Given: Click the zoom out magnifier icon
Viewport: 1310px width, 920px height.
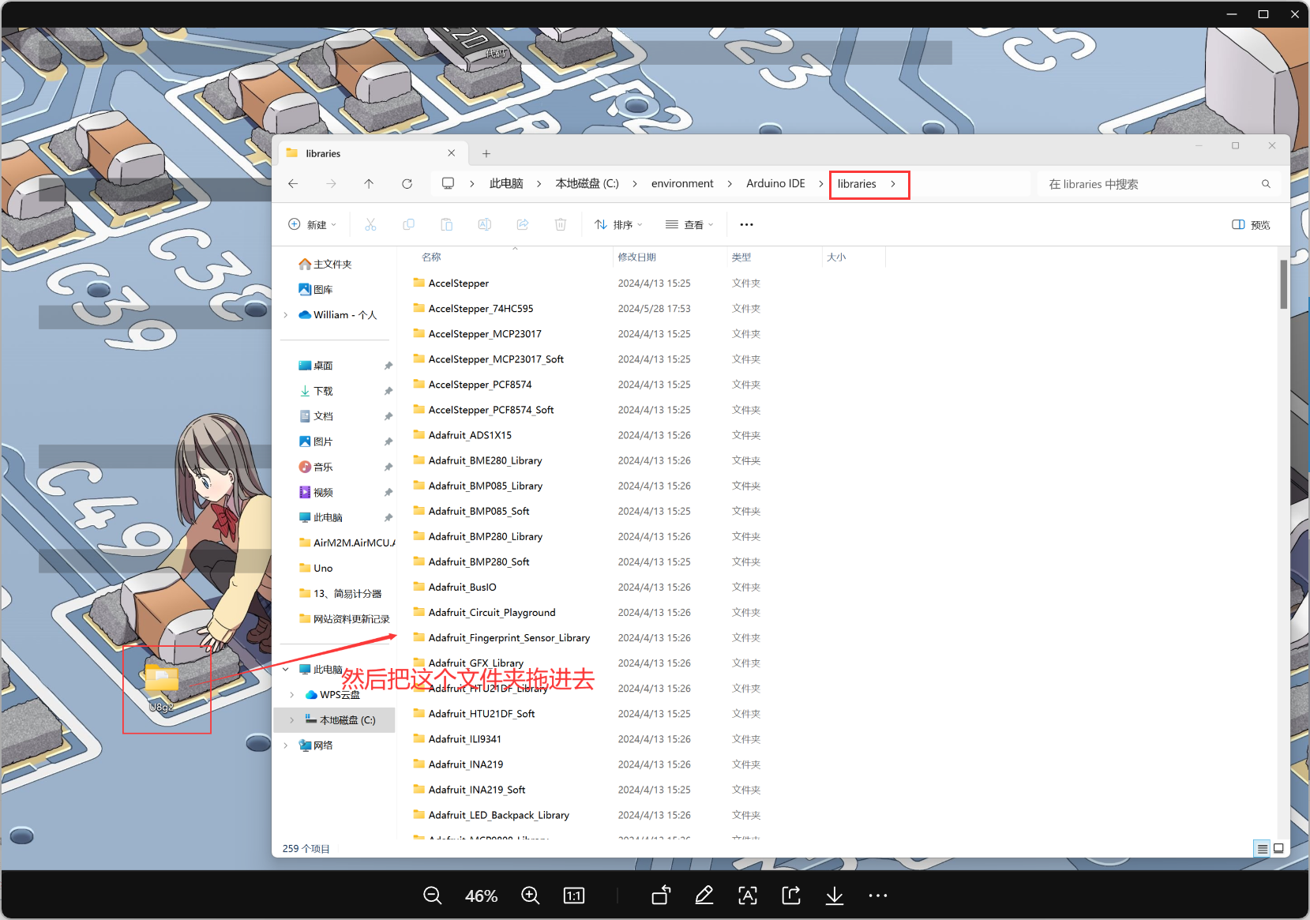Looking at the screenshot, I should pos(432,896).
